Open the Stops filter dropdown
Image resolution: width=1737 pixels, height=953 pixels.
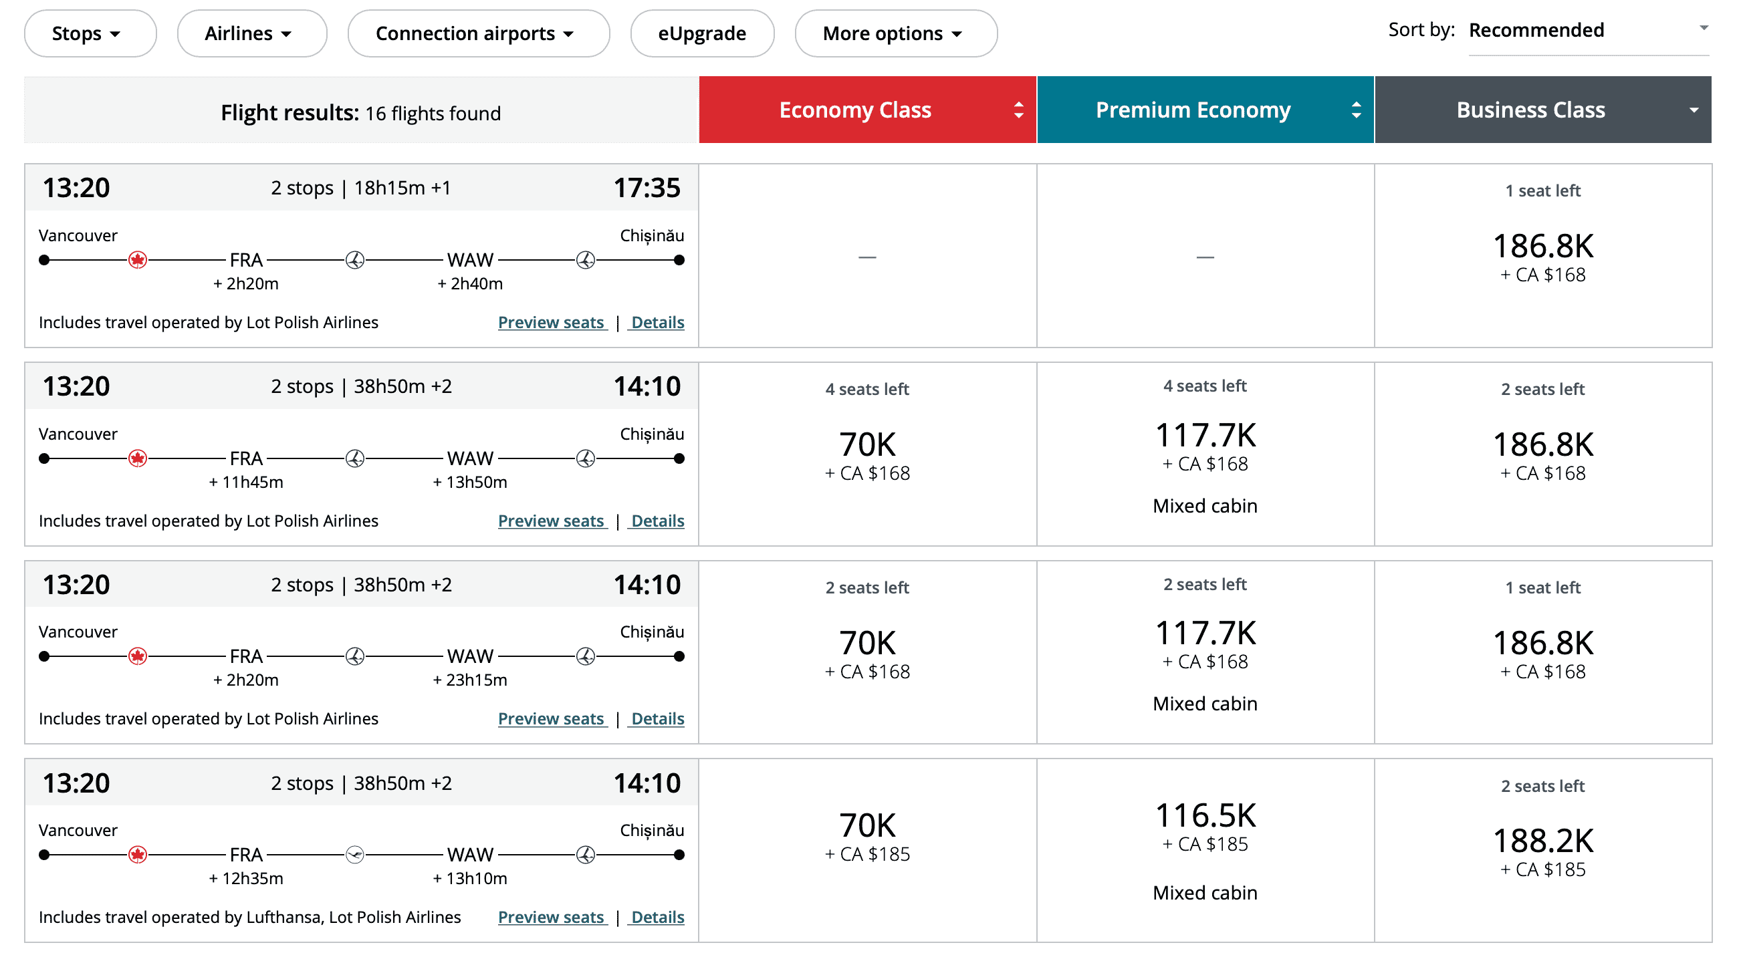90,33
